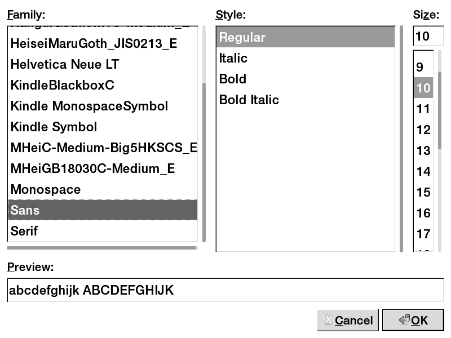Pick HeiseiMaruGoth_JIS0213_E from the family list
451x338 pixels.
94,43
